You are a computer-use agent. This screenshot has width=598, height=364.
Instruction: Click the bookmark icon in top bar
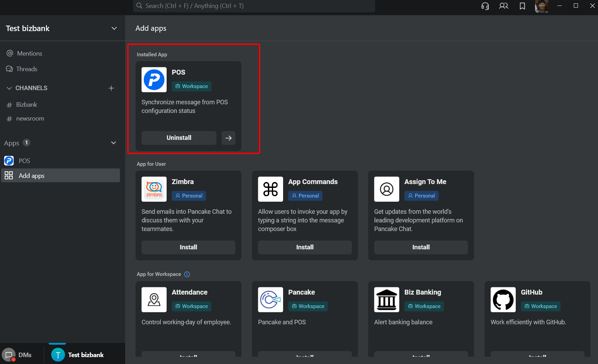[x=522, y=6]
